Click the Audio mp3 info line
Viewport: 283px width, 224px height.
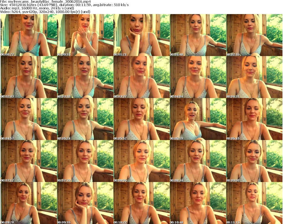(37, 8)
